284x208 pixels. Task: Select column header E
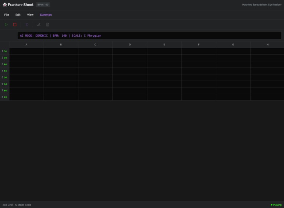point(164,45)
